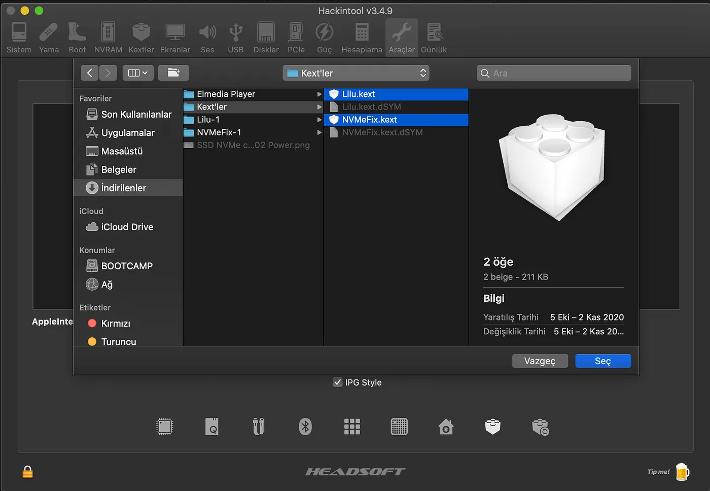Select Uygulamalar in the sidebar
This screenshot has height=491, width=710.
(x=128, y=133)
